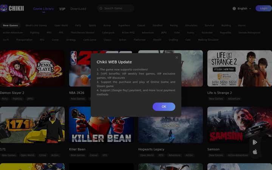Choose the Walking Simulator category
The image size is (272, 170).
tap(208, 40)
